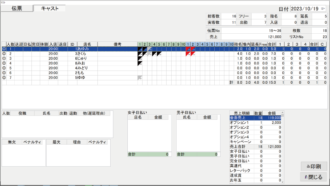
Task: Click the 売上 value 121,000 field
Action: (251, 37)
